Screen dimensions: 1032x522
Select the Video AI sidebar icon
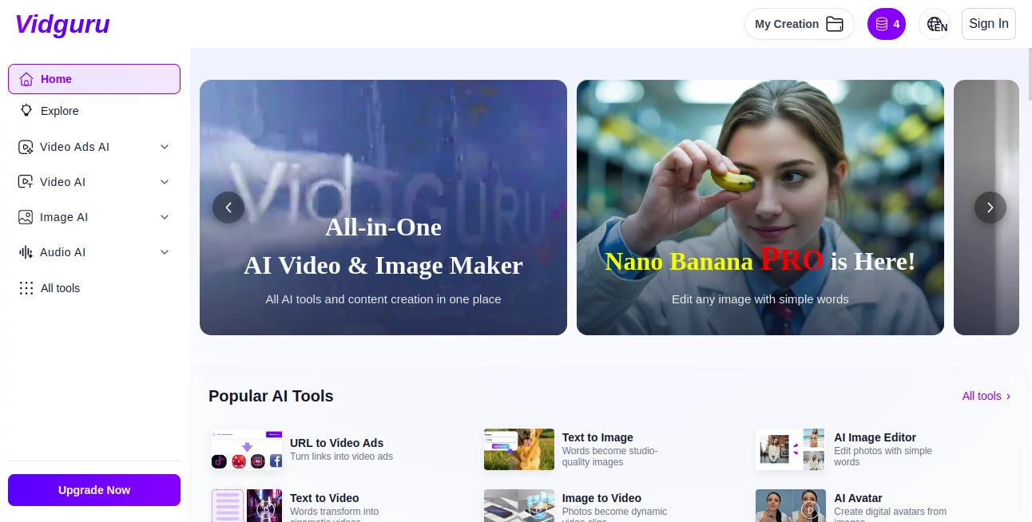25,182
